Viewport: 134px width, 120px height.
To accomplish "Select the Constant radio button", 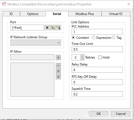I will 73,37.
